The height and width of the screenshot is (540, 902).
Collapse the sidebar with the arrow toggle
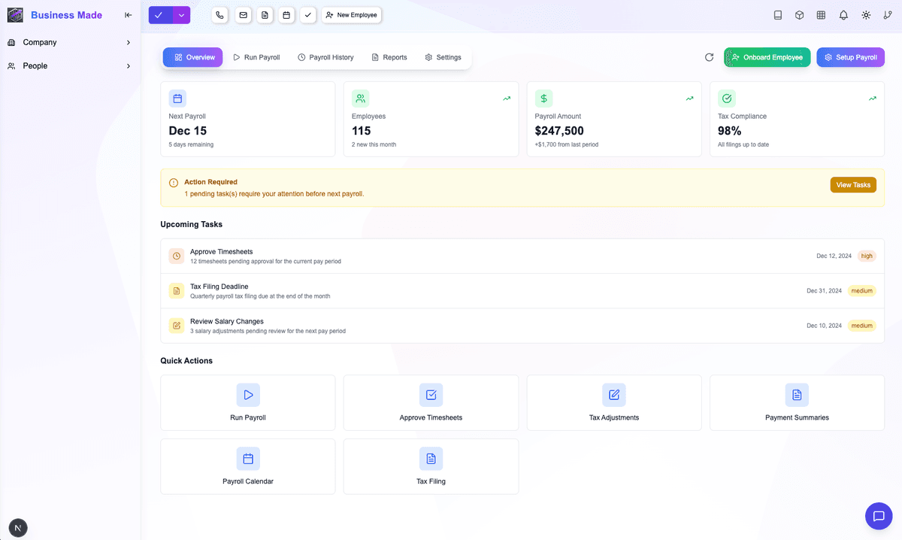[x=129, y=15]
